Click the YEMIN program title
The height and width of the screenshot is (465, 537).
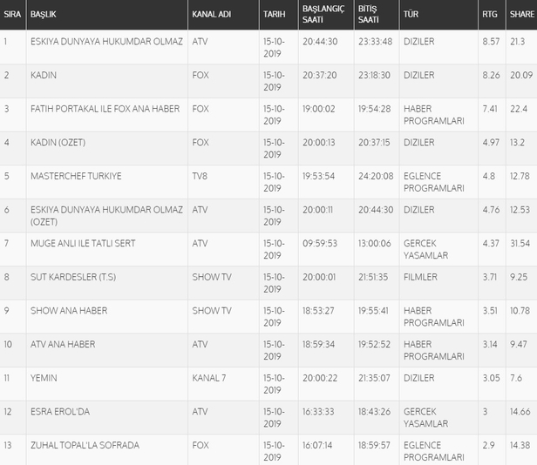[x=43, y=378]
